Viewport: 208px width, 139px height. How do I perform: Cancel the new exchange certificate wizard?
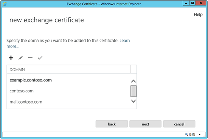pyautogui.click(x=179, y=124)
